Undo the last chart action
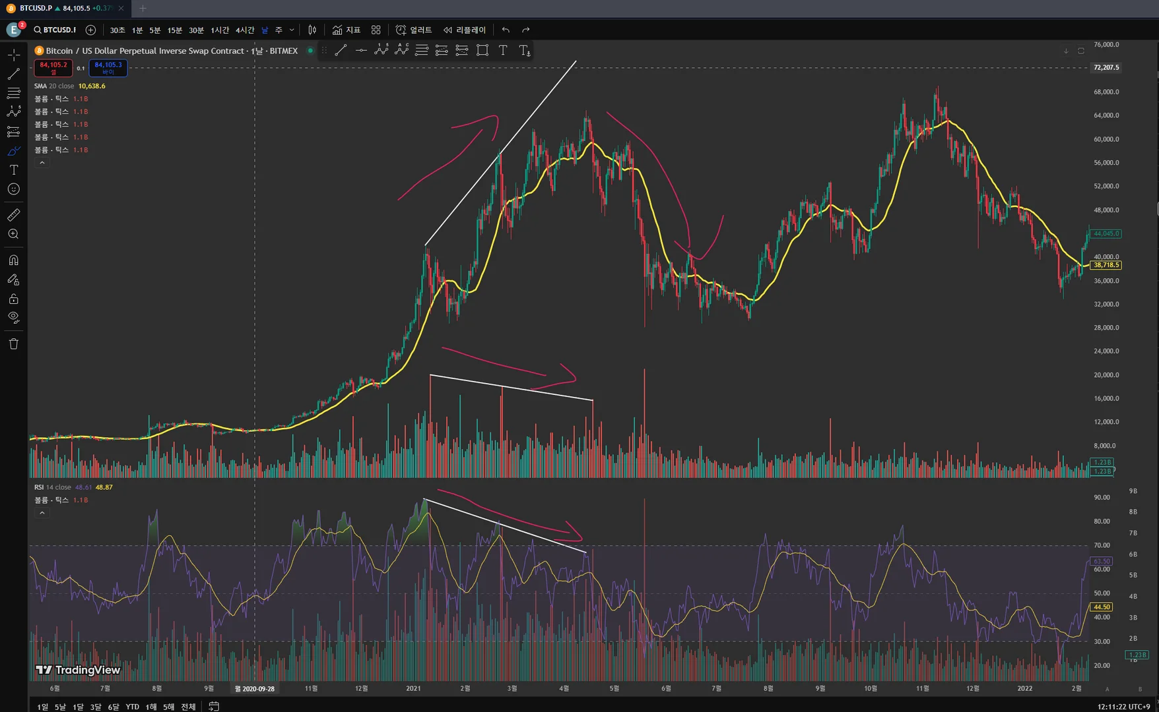The width and height of the screenshot is (1159, 712). click(506, 30)
